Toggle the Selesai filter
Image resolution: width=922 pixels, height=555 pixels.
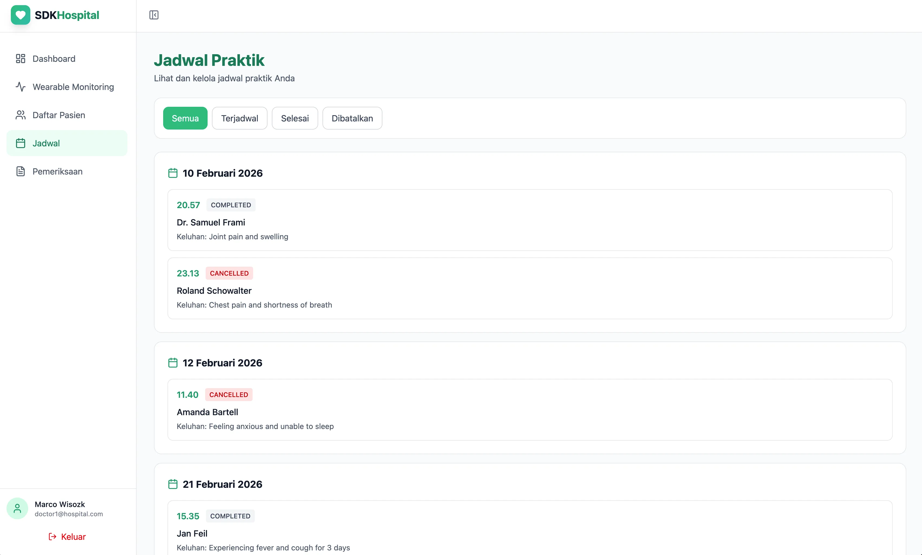point(295,118)
